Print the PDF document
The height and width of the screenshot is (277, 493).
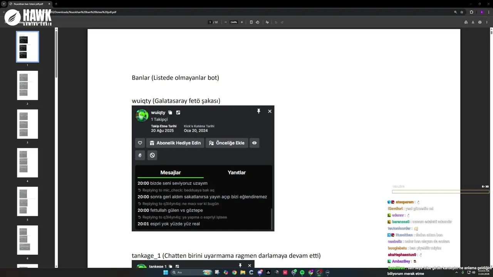point(480,22)
